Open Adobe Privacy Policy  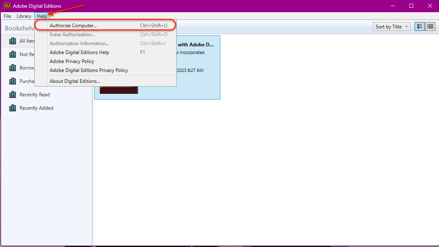[105, 61]
